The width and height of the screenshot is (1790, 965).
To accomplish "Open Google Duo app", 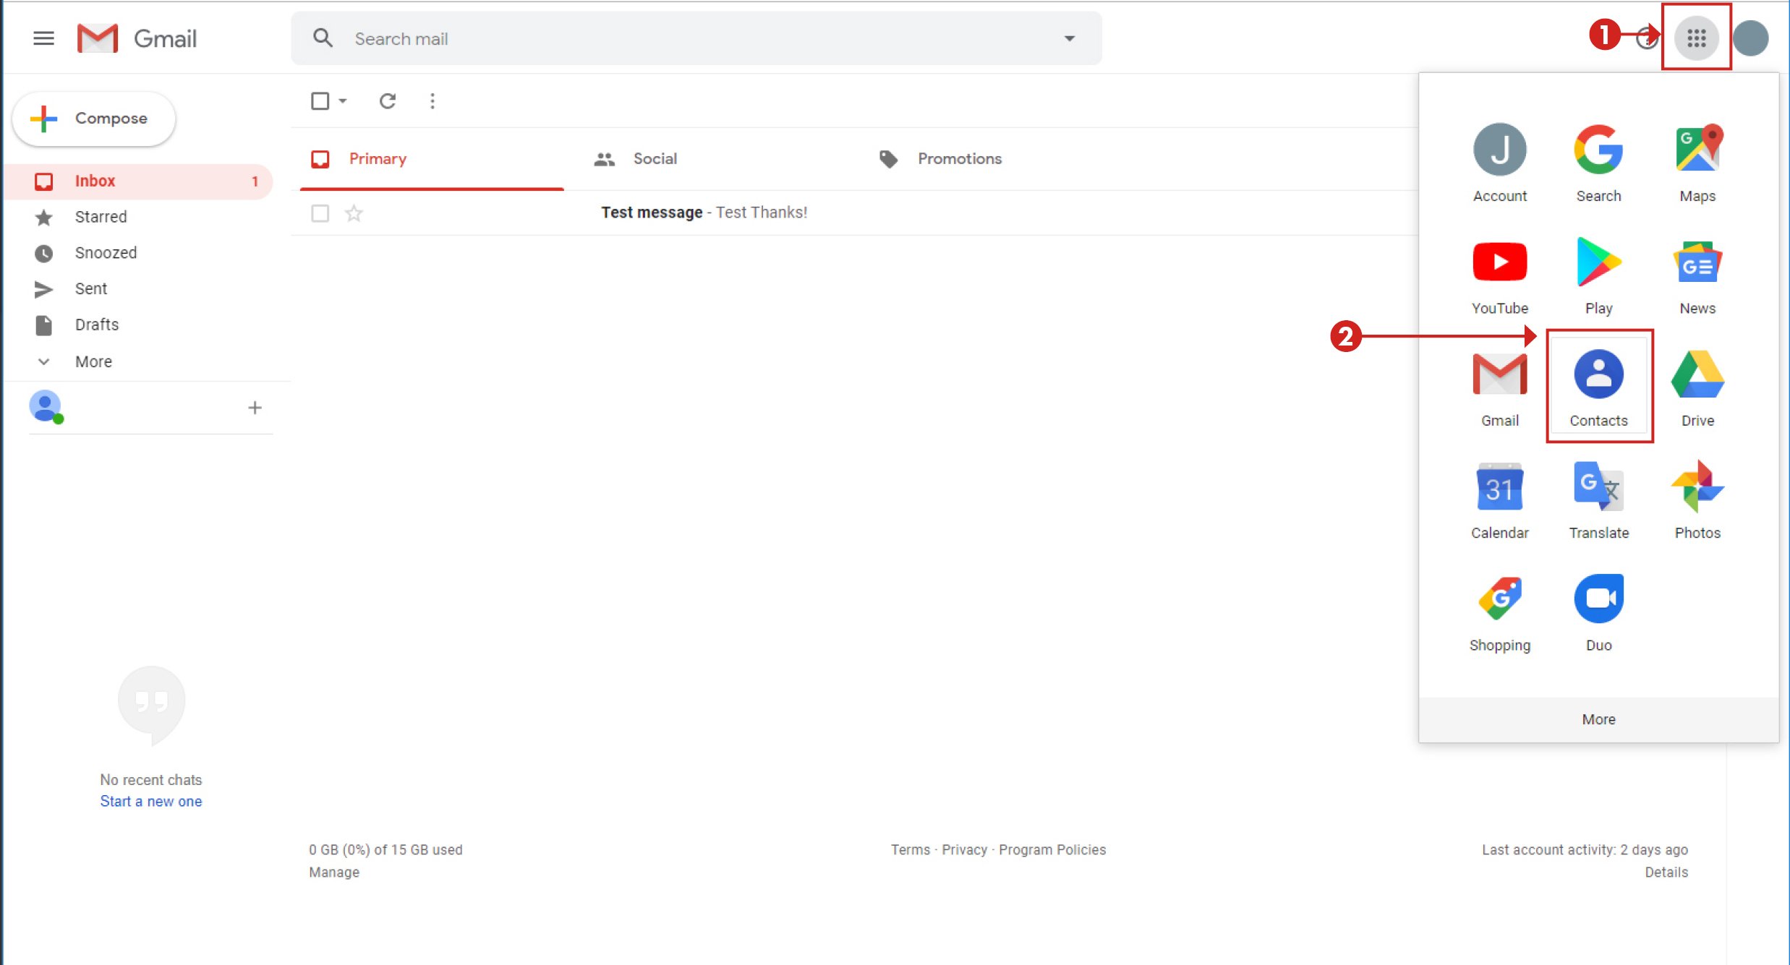I will [1598, 614].
